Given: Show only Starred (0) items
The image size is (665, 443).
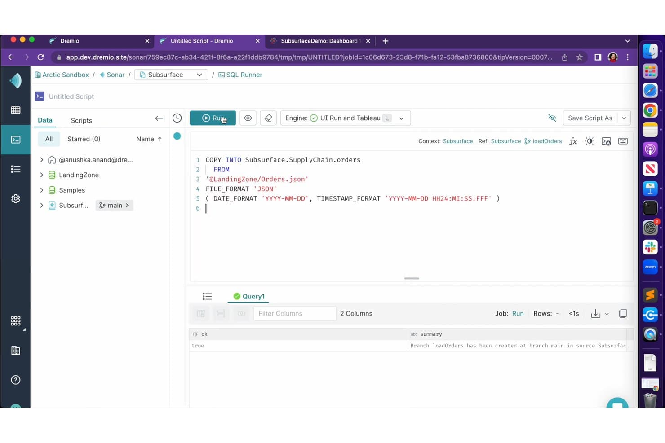Looking at the screenshot, I should click(x=84, y=139).
